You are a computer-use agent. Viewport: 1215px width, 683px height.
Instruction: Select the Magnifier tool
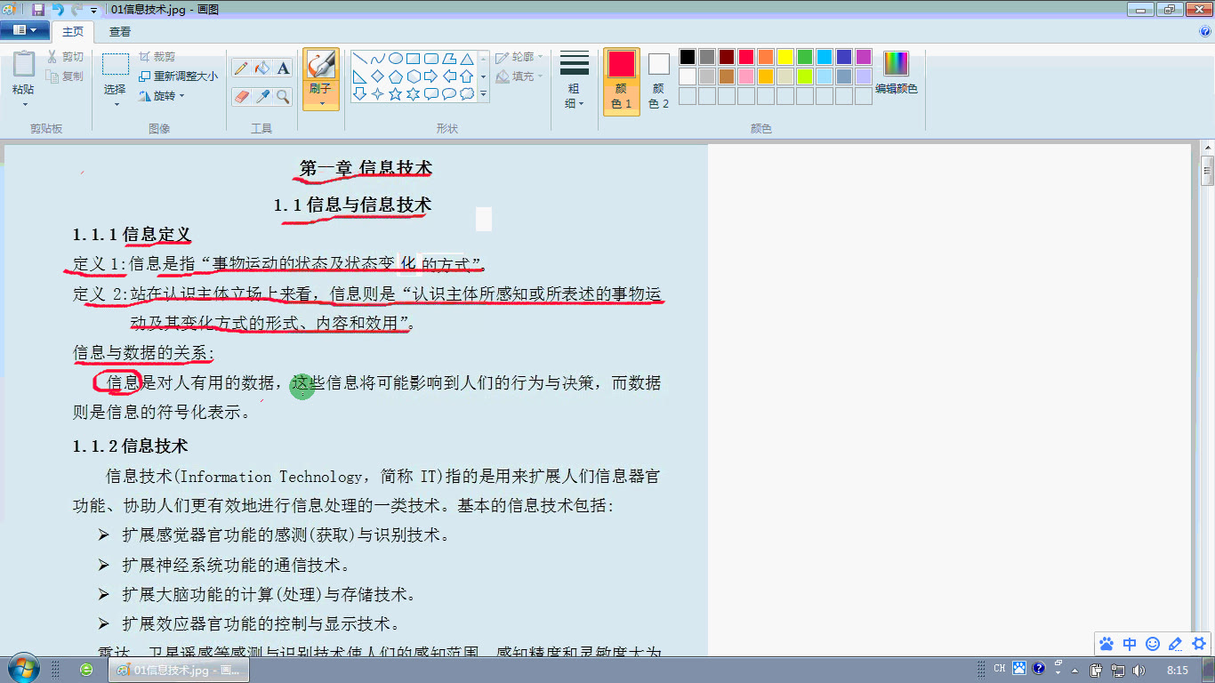[x=283, y=96]
